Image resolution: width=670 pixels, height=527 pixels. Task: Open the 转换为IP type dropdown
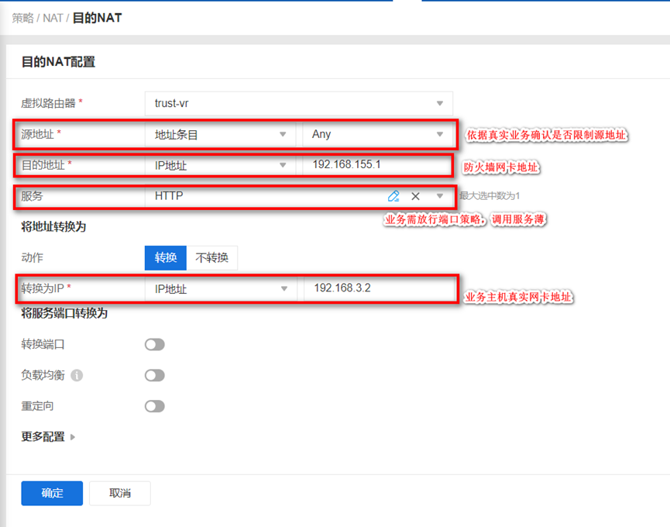220,289
